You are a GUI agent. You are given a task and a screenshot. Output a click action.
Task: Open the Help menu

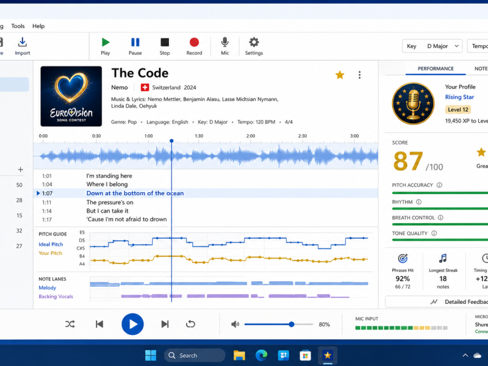pos(38,26)
